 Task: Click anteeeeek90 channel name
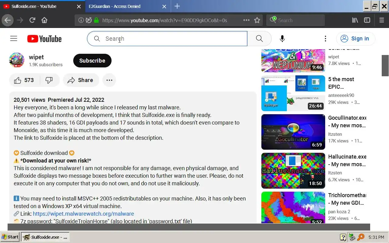pyautogui.click(x=341, y=95)
